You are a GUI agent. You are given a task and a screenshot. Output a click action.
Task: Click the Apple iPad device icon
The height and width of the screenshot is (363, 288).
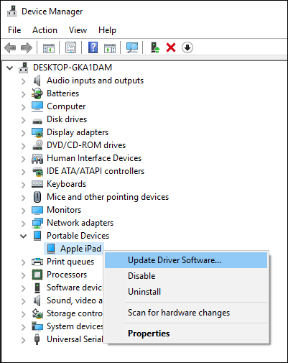pos(51,249)
